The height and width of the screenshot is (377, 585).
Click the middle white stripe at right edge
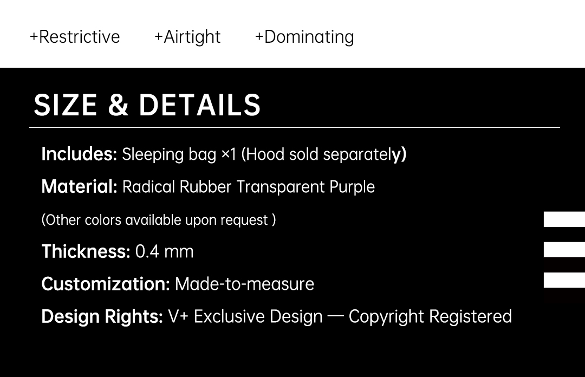tap(564, 250)
